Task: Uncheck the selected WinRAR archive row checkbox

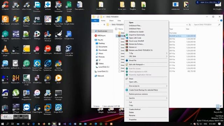Action: point(117,36)
